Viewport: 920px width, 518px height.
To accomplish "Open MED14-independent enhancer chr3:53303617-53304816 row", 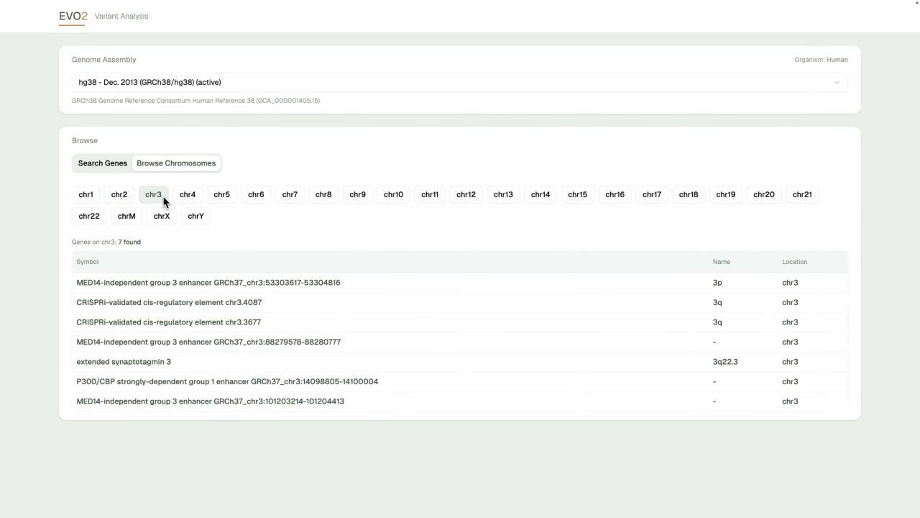I will [460, 283].
